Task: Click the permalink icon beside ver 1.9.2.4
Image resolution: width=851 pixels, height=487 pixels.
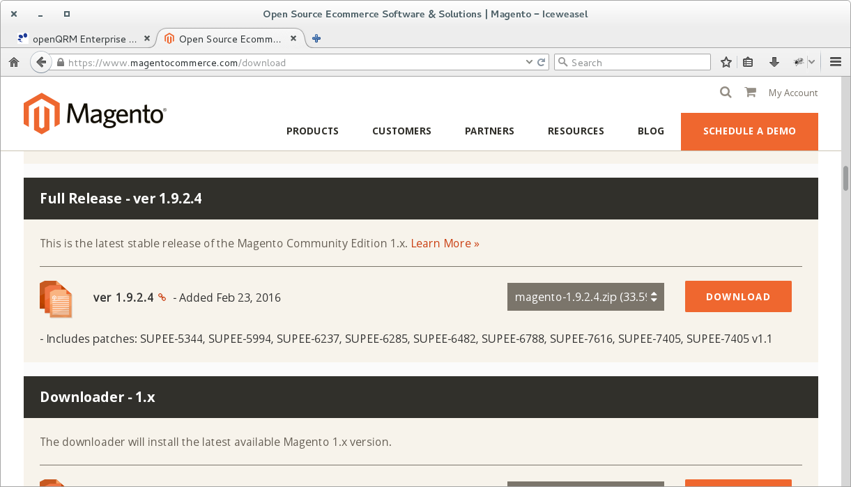Action: 162,297
